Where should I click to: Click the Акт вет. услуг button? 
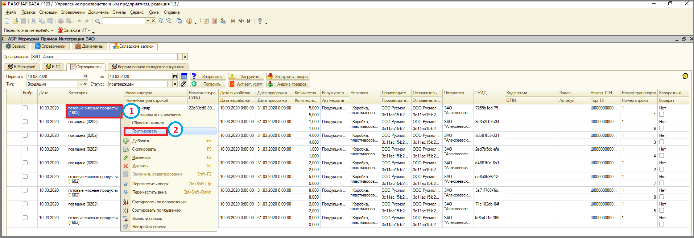click(x=246, y=84)
